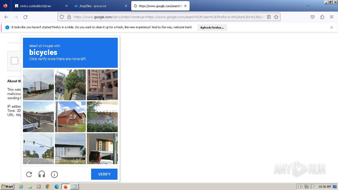Image resolution: width=338 pixels, height=190 pixels.
Task: Open captcha help info icon
Action: click(x=54, y=174)
